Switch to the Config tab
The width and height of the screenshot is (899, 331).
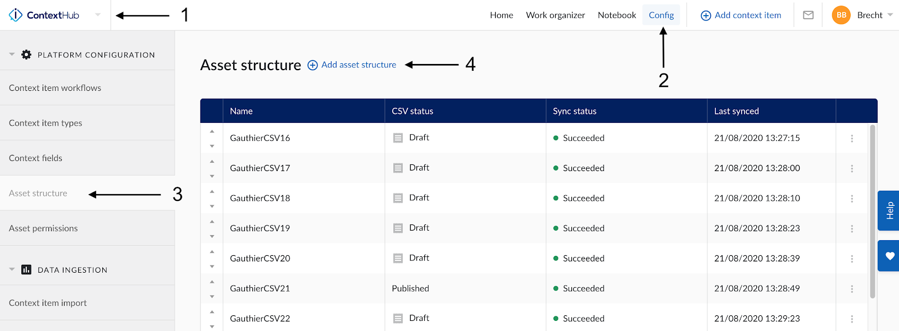661,15
